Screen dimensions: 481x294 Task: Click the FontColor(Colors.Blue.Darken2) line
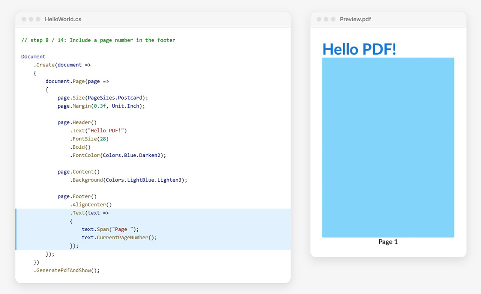tap(118, 155)
